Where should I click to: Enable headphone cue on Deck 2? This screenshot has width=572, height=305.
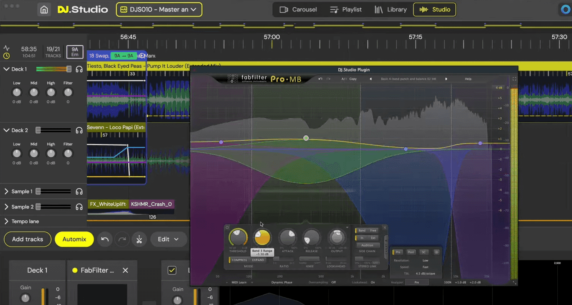coord(79,130)
